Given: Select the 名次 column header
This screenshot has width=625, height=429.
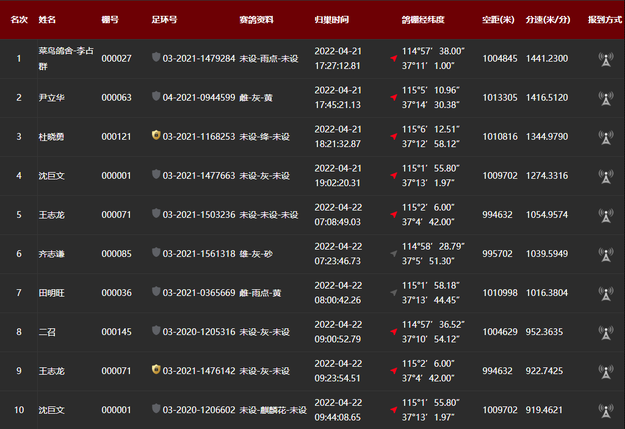Looking at the screenshot, I should (x=20, y=20).
